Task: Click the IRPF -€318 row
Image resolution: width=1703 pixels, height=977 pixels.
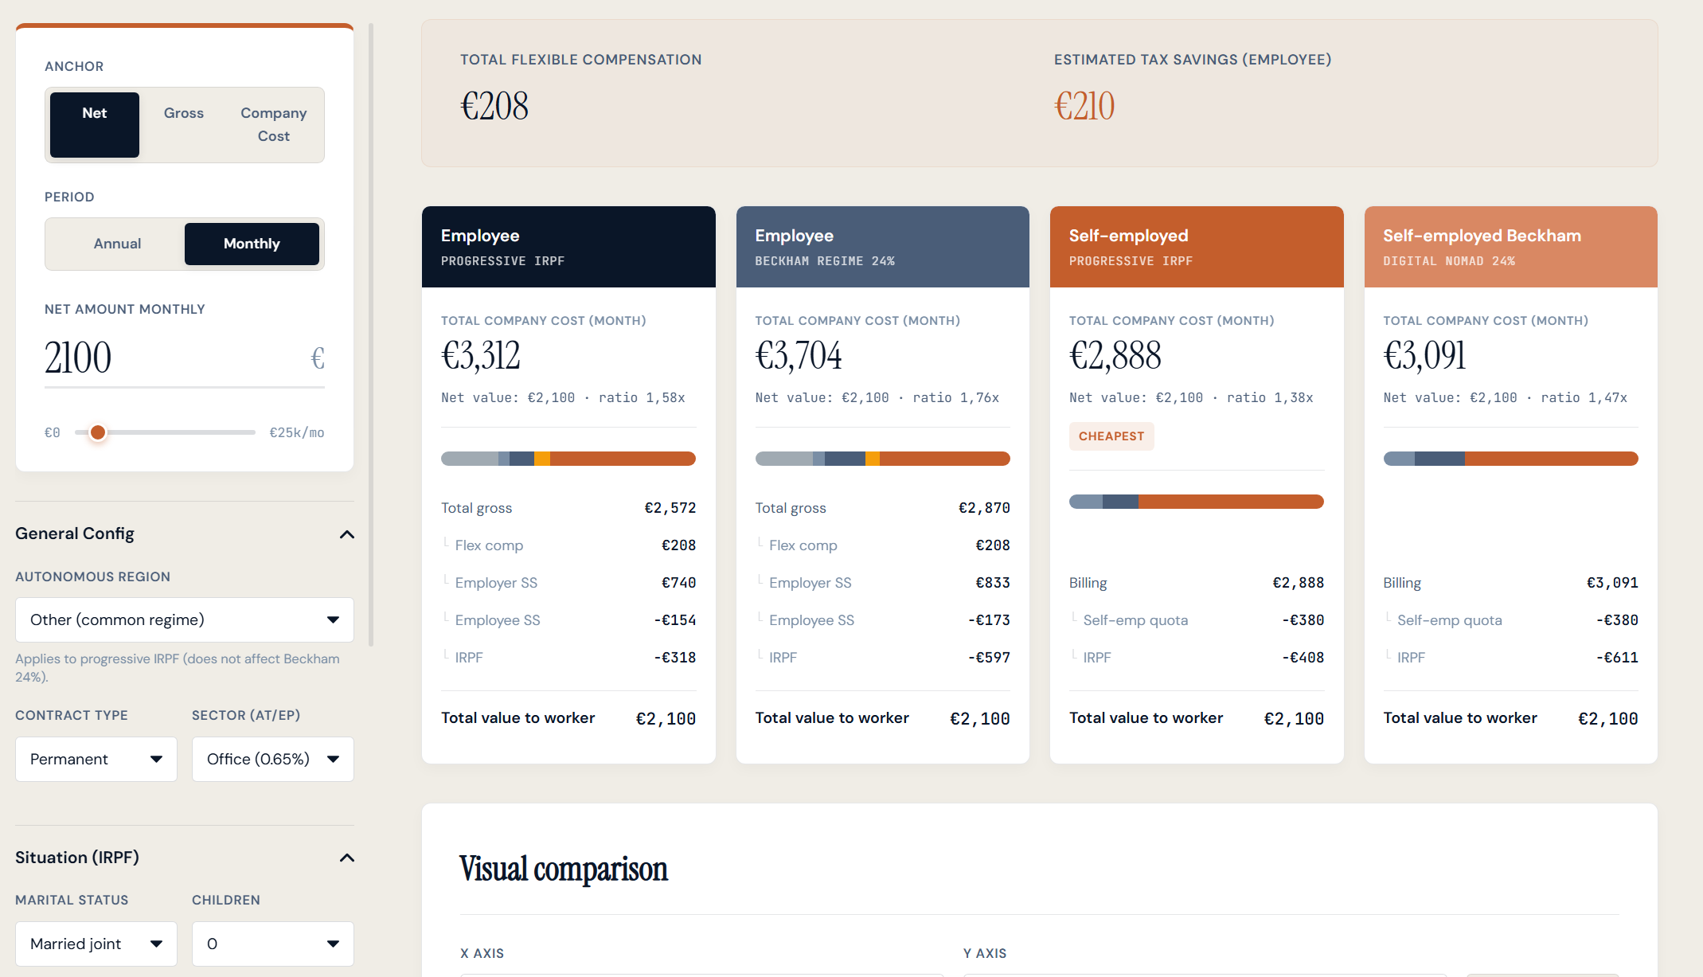Action: point(568,658)
